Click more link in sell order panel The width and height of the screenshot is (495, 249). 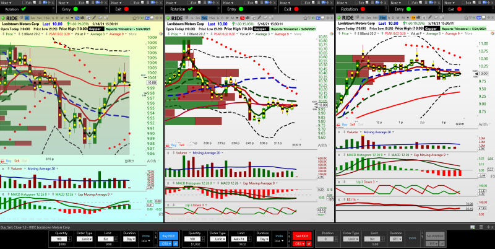point(279,236)
